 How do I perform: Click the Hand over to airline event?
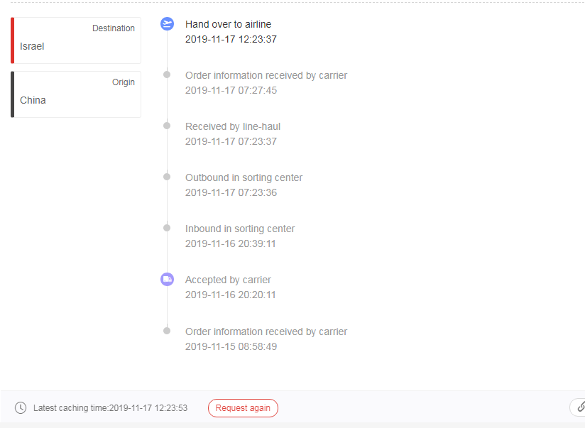[x=228, y=24]
